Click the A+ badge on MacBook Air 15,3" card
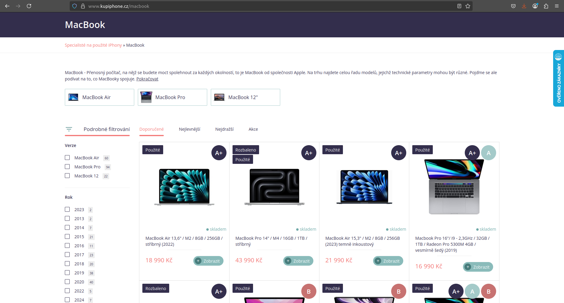 (x=399, y=153)
